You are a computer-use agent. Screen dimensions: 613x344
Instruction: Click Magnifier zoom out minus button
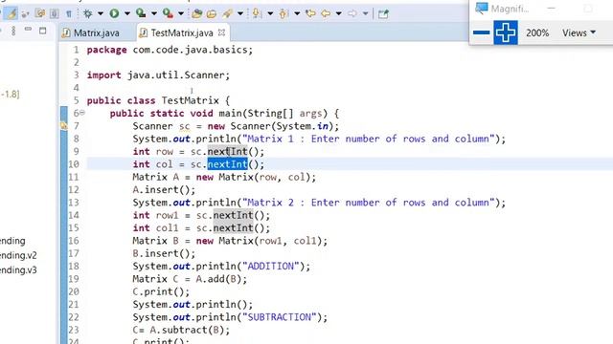point(481,32)
